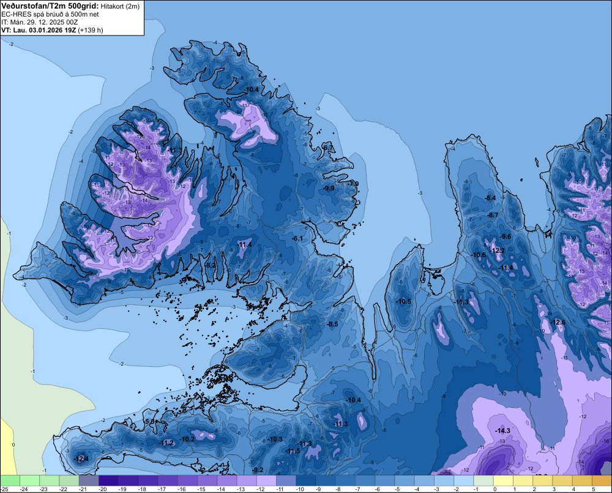Click the -11.2 temperature value on map
612x493 pixels.
point(166,443)
